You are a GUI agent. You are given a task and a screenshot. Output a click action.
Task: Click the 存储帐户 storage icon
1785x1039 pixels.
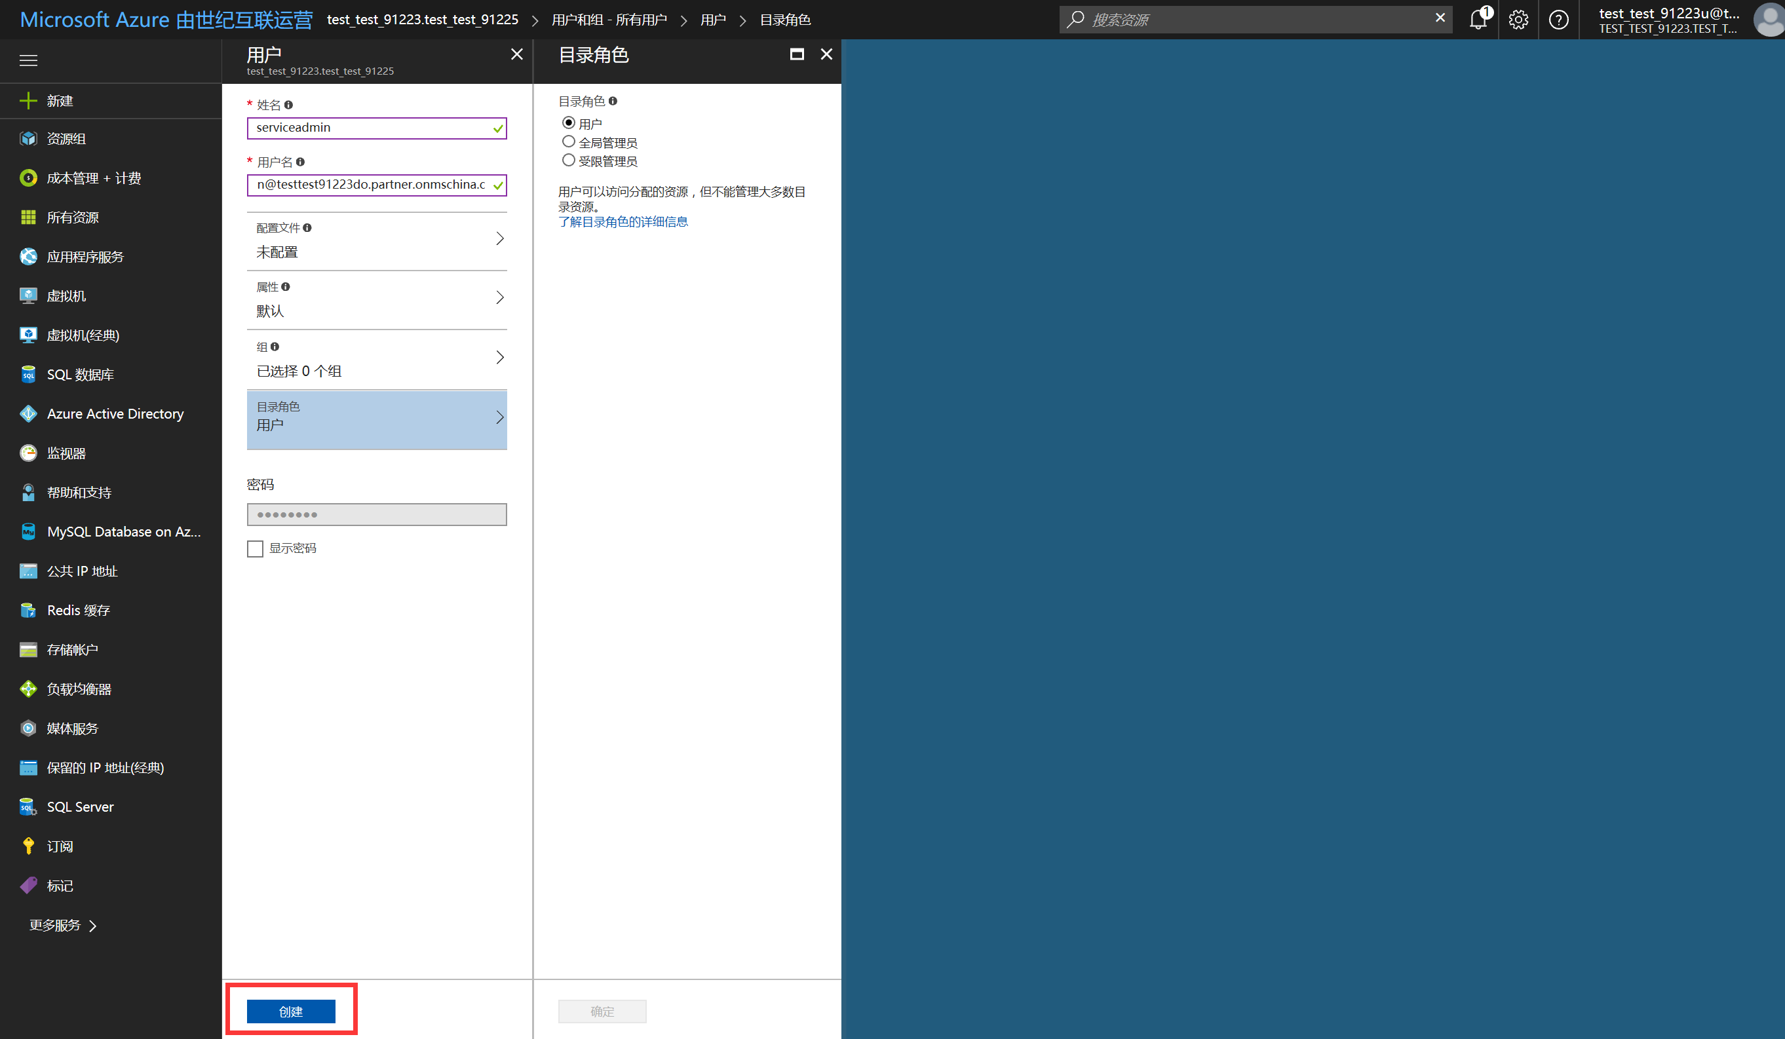tap(28, 649)
